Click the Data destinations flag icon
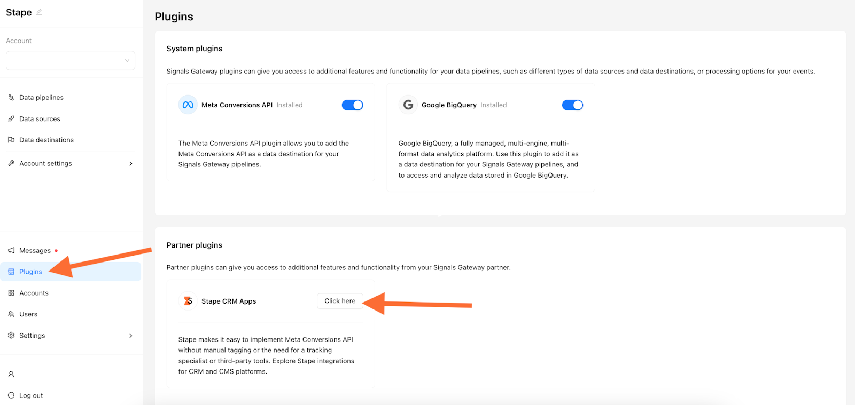 (11, 140)
